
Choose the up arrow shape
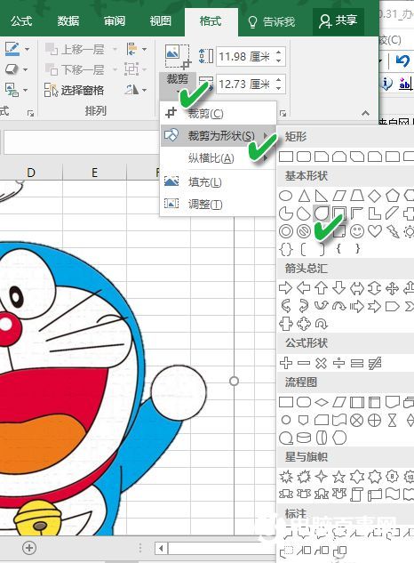[x=321, y=288]
